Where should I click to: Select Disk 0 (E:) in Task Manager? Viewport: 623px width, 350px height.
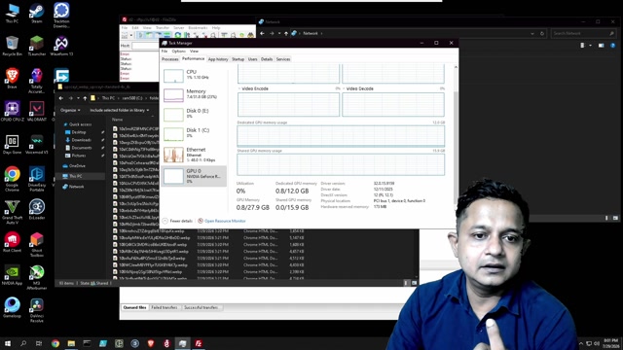pyautogui.click(x=194, y=114)
